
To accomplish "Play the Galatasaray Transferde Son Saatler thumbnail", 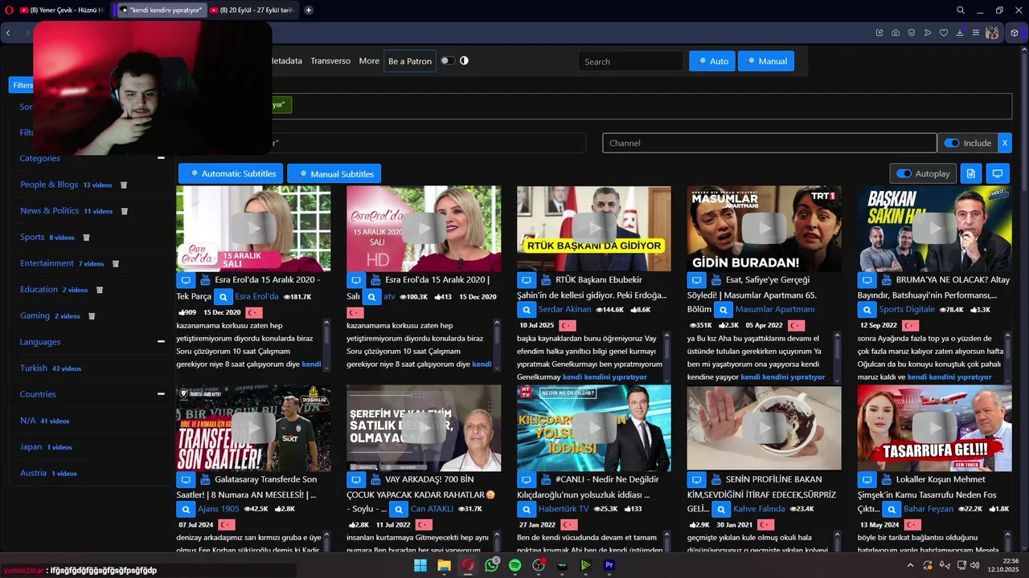I will pos(253,428).
